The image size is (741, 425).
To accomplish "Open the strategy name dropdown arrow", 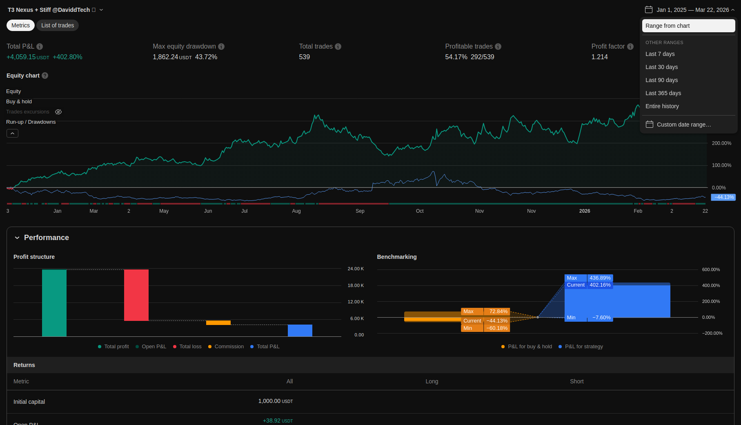I will click(101, 10).
